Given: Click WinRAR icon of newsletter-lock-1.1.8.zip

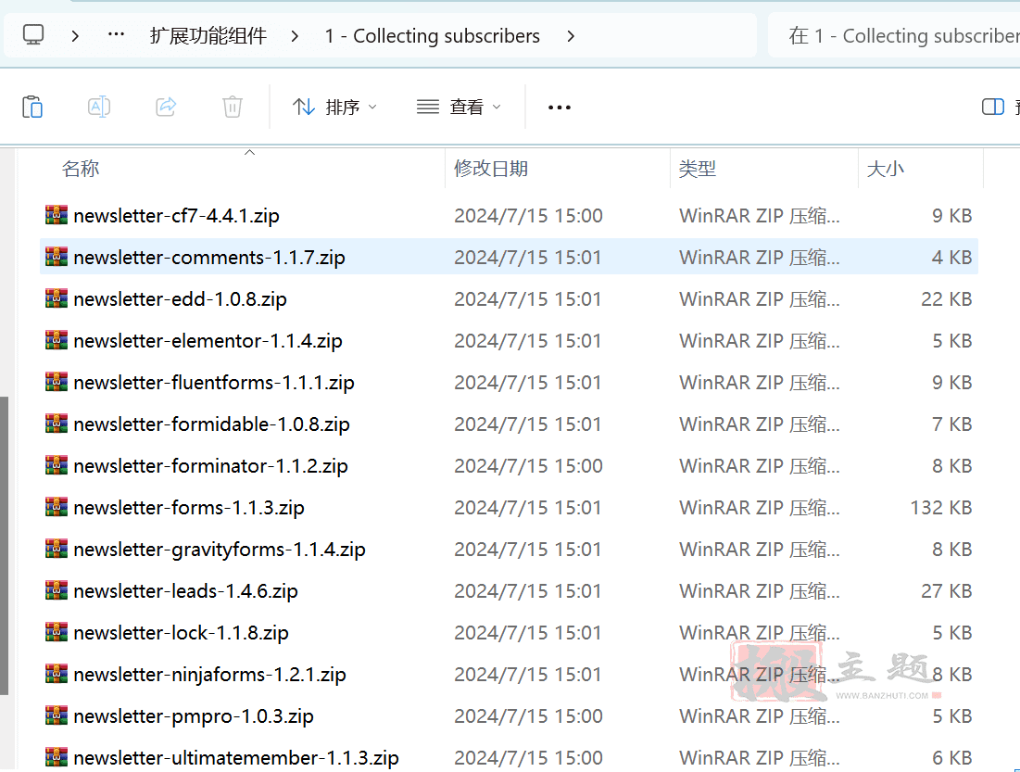Looking at the screenshot, I should point(57,631).
